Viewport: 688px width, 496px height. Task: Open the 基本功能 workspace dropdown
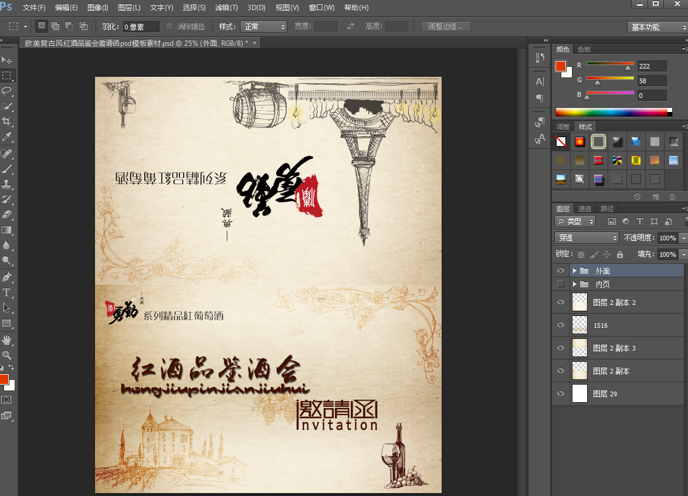(656, 27)
